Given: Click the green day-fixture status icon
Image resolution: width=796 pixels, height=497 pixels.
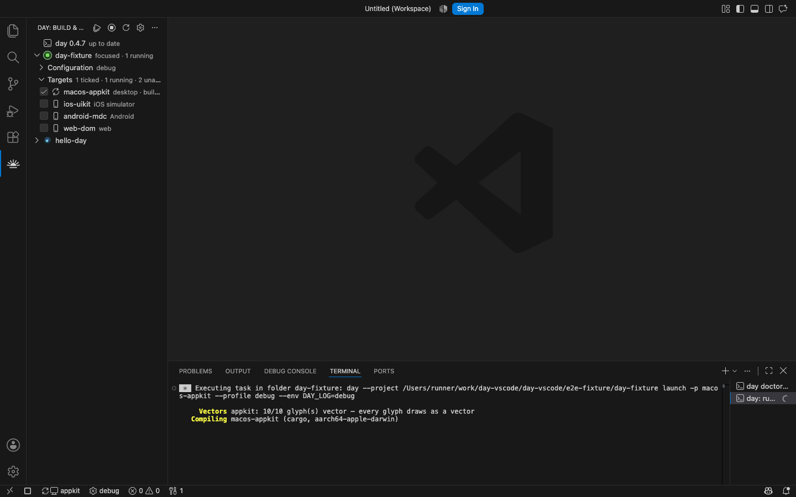Looking at the screenshot, I should pyautogui.click(x=48, y=55).
